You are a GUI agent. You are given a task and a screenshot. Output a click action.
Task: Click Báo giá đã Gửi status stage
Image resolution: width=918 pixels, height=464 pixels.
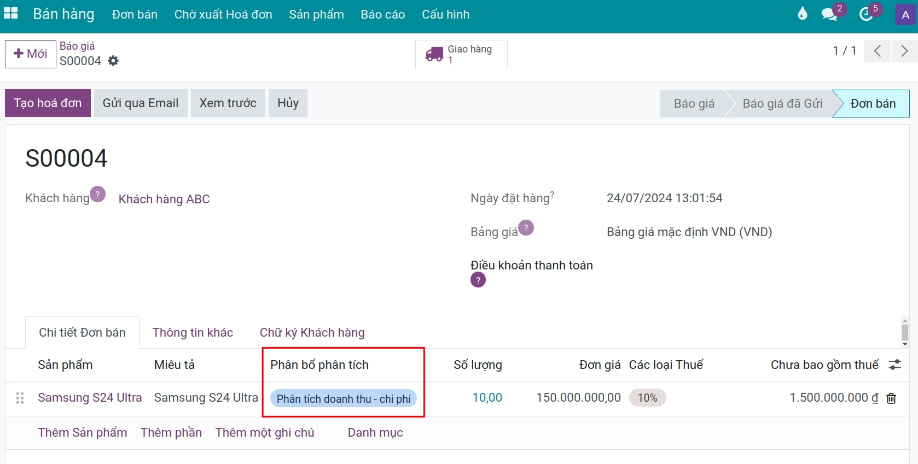coord(782,104)
